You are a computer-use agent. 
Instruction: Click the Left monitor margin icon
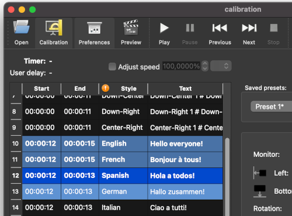[260, 173]
